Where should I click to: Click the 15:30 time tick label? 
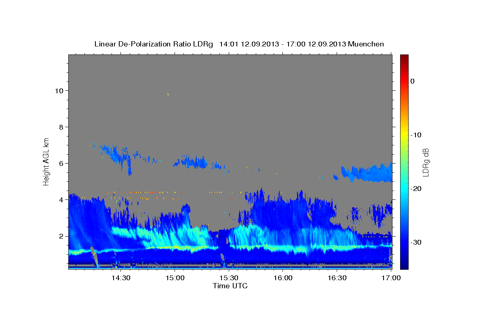pos(229,278)
